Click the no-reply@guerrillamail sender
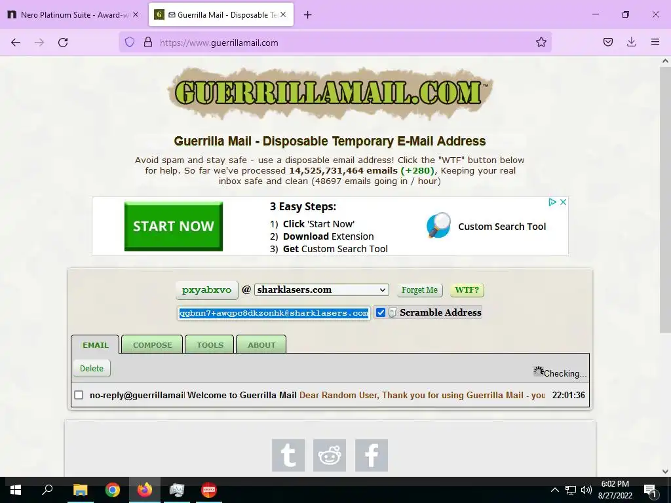671x503 pixels. (137, 395)
